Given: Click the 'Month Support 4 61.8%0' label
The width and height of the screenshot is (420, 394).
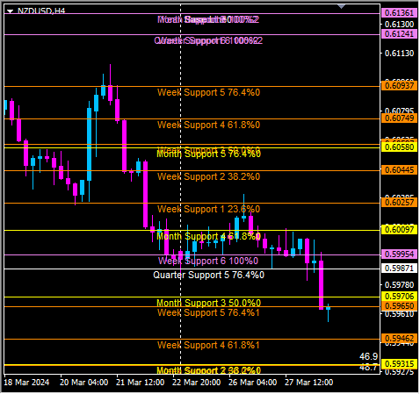Looking at the screenshot, I should [208, 236].
